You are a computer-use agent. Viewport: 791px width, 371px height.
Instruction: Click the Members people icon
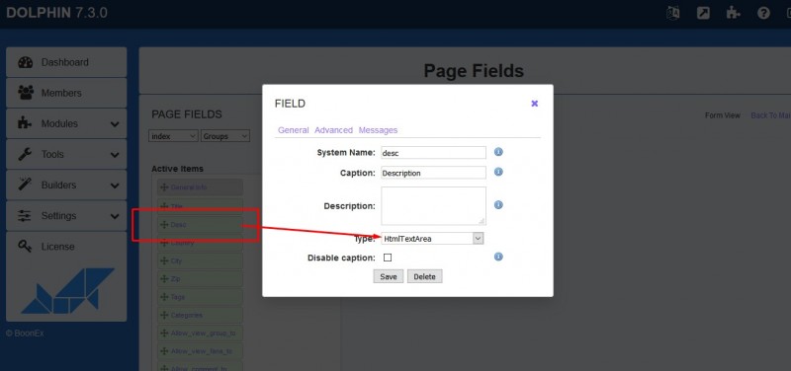coord(26,93)
